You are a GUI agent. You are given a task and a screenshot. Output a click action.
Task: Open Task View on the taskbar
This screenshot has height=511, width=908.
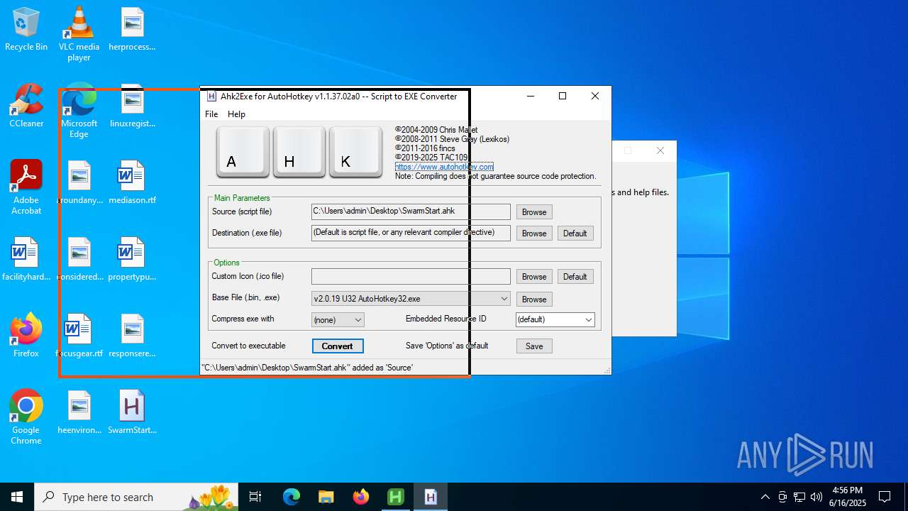point(255,497)
